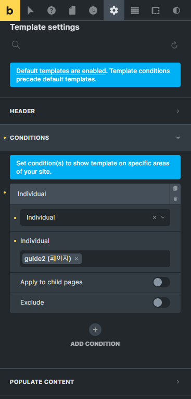Open the grid icon in toolbar
Viewport: 191px width, 399px height.
point(135,10)
